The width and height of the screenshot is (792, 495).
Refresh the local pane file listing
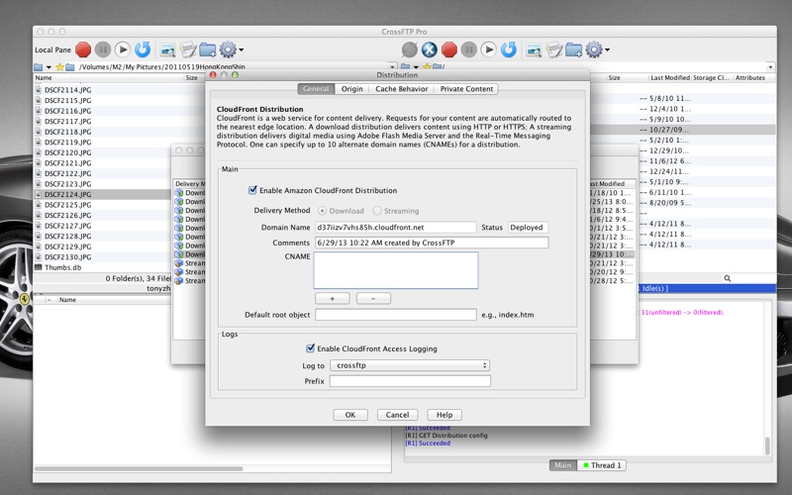pos(143,49)
